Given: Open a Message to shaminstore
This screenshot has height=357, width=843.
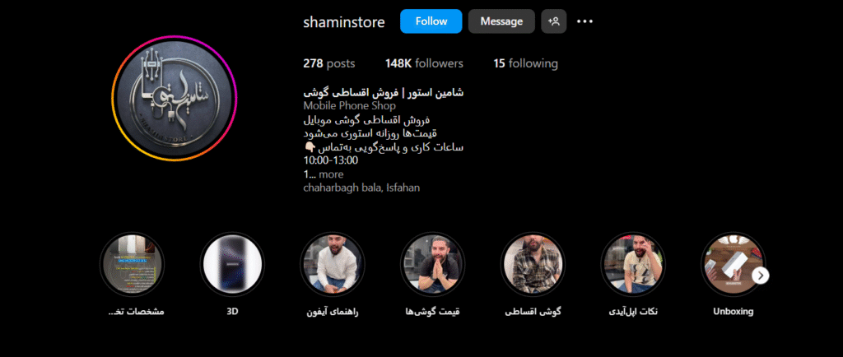Looking at the screenshot, I should pyautogui.click(x=501, y=21).
